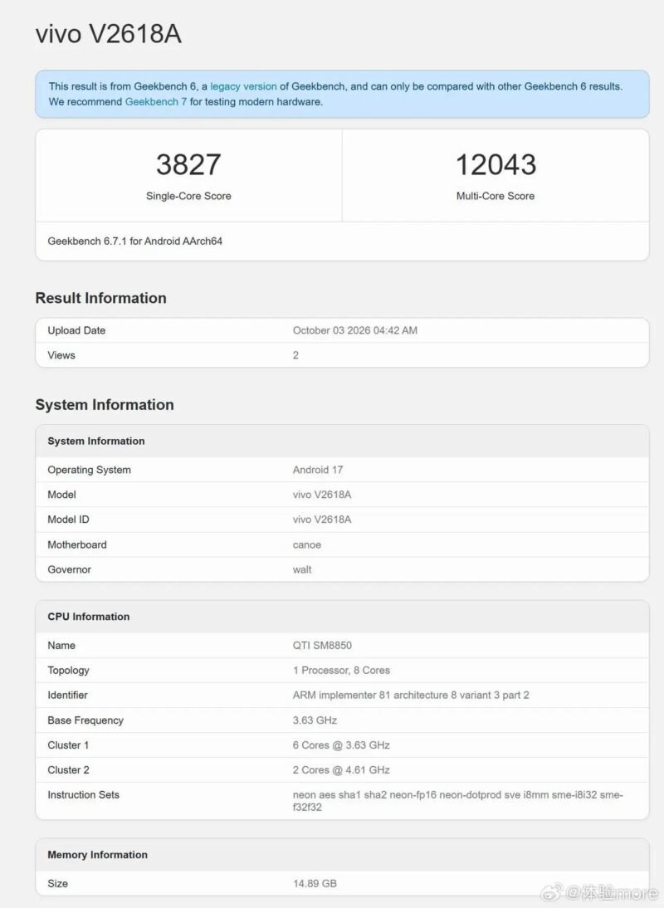Image resolution: width=664 pixels, height=908 pixels.
Task: Click the Views row label
Action: 61,355
